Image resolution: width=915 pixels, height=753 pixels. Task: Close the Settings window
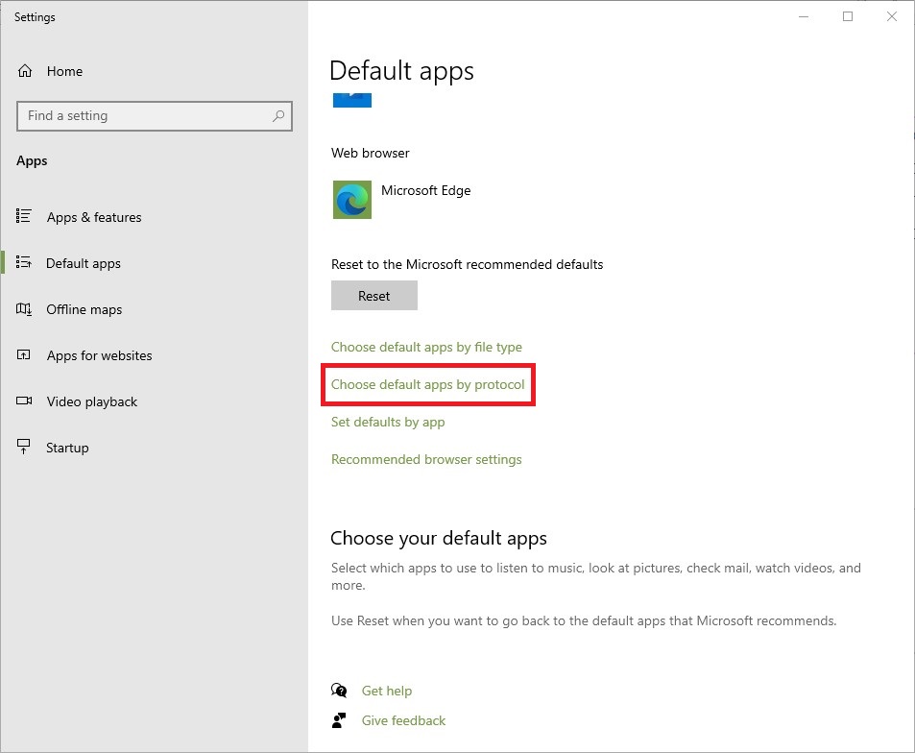coord(892,16)
